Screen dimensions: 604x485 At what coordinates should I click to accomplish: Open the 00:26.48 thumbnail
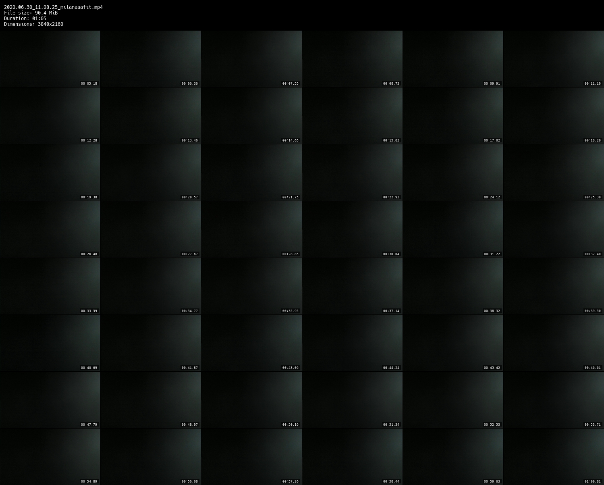pyautogui.click(x=50, y=229)
